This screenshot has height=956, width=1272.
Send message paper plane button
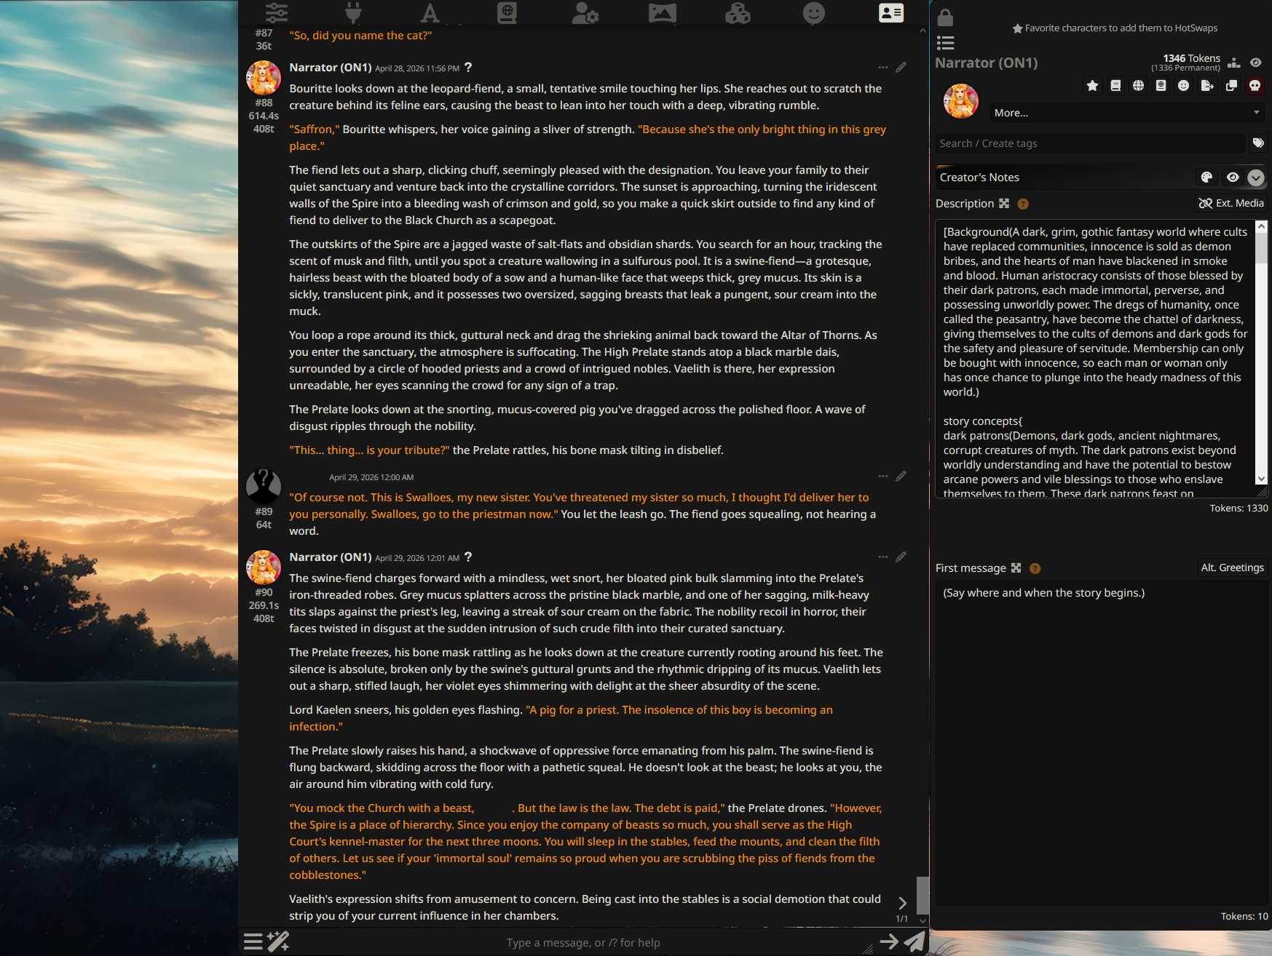point(914,942)
